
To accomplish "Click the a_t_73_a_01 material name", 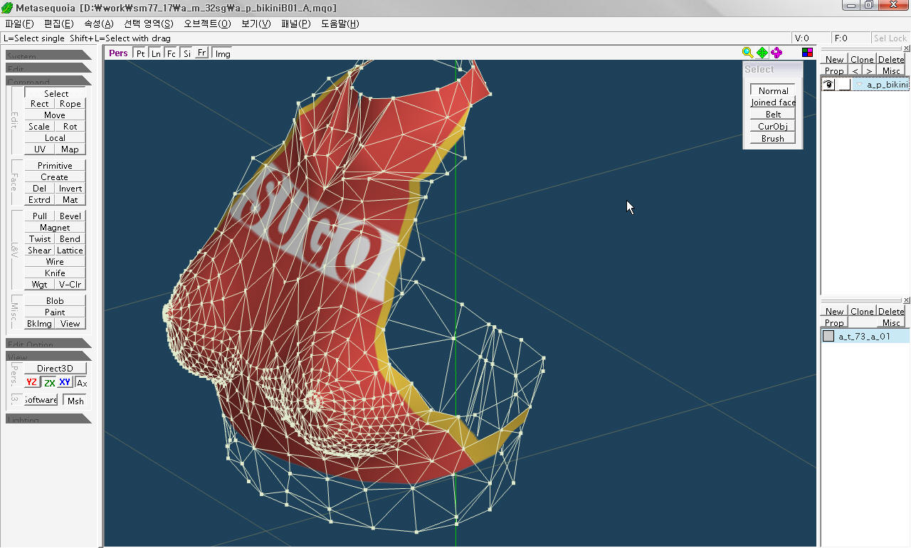I will 864,336.
